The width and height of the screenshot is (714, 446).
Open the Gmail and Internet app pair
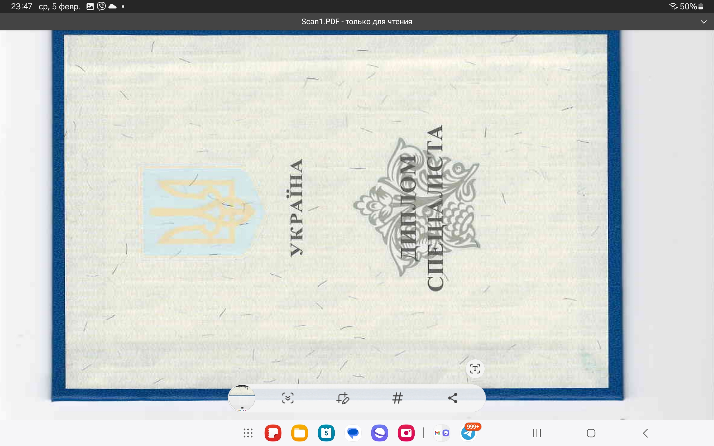click(x=442, y=433)
